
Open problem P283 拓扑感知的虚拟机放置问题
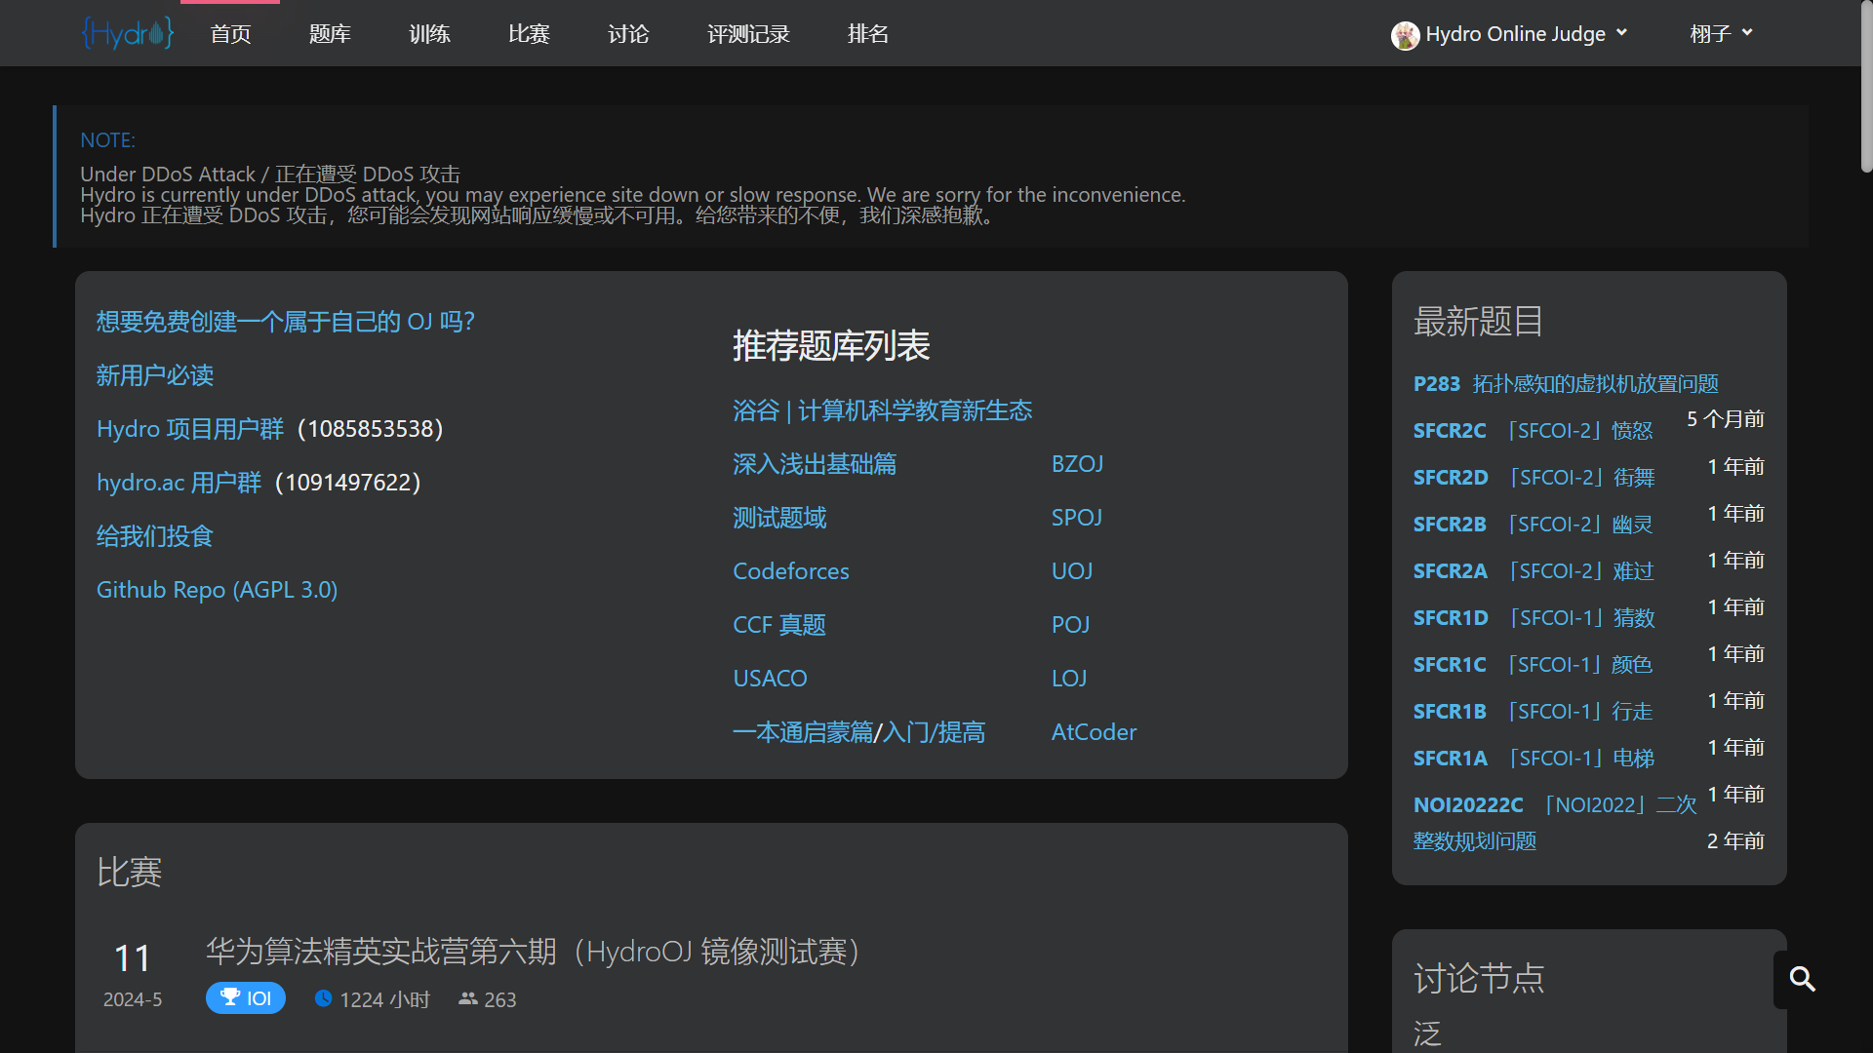(1565, 384)
